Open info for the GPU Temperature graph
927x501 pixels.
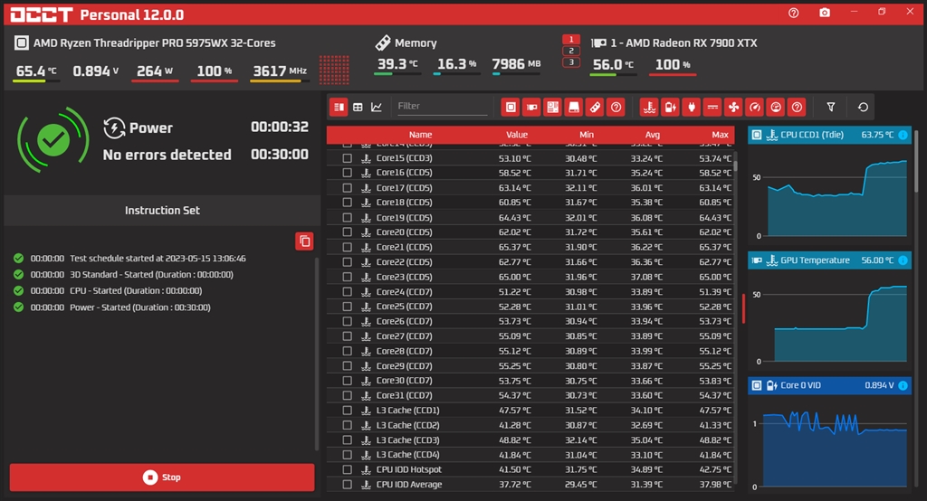coord(903,260)
